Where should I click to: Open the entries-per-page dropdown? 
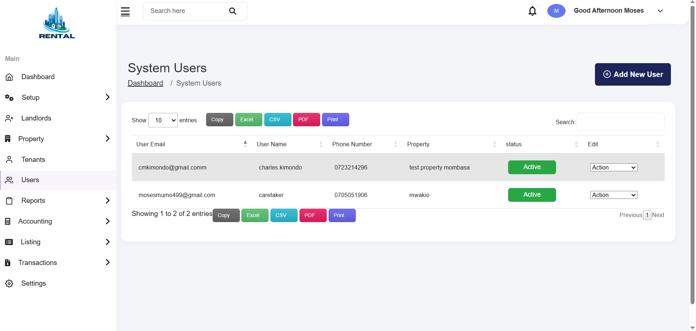pyautogui.click(x=163, y=120)
